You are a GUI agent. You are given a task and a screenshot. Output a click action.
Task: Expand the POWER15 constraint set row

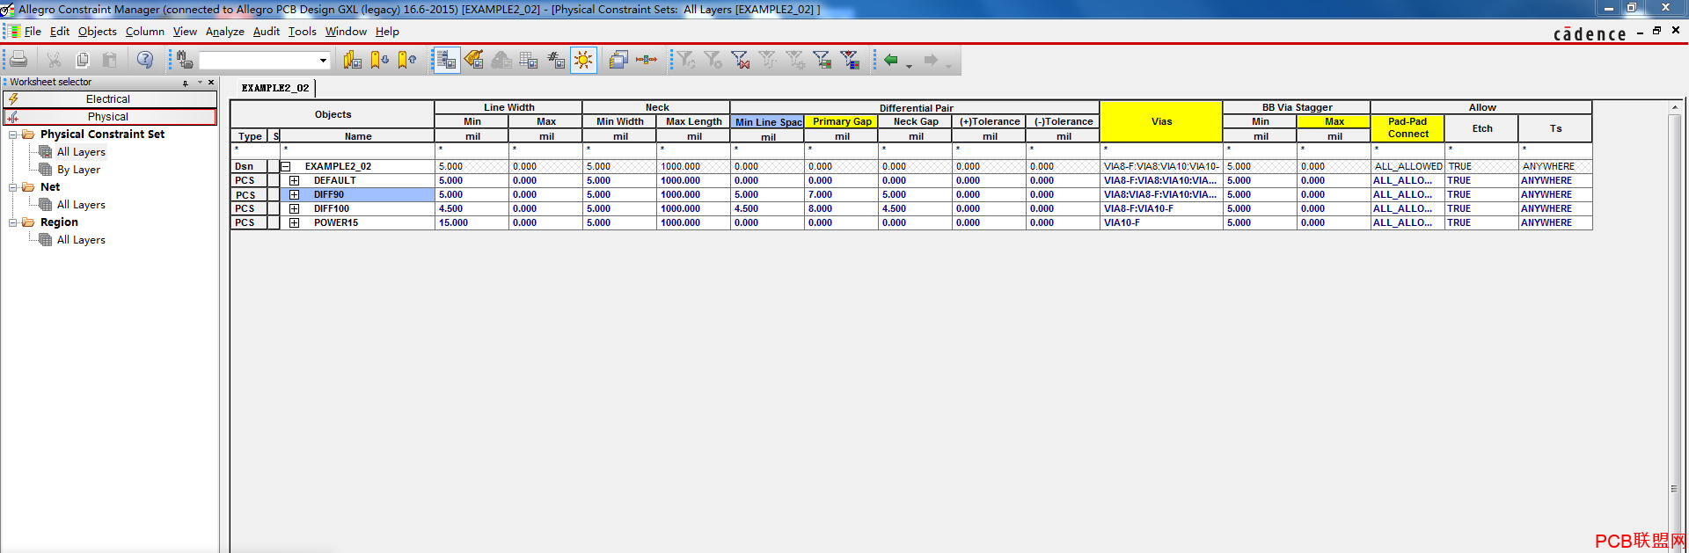coord(295,222)
